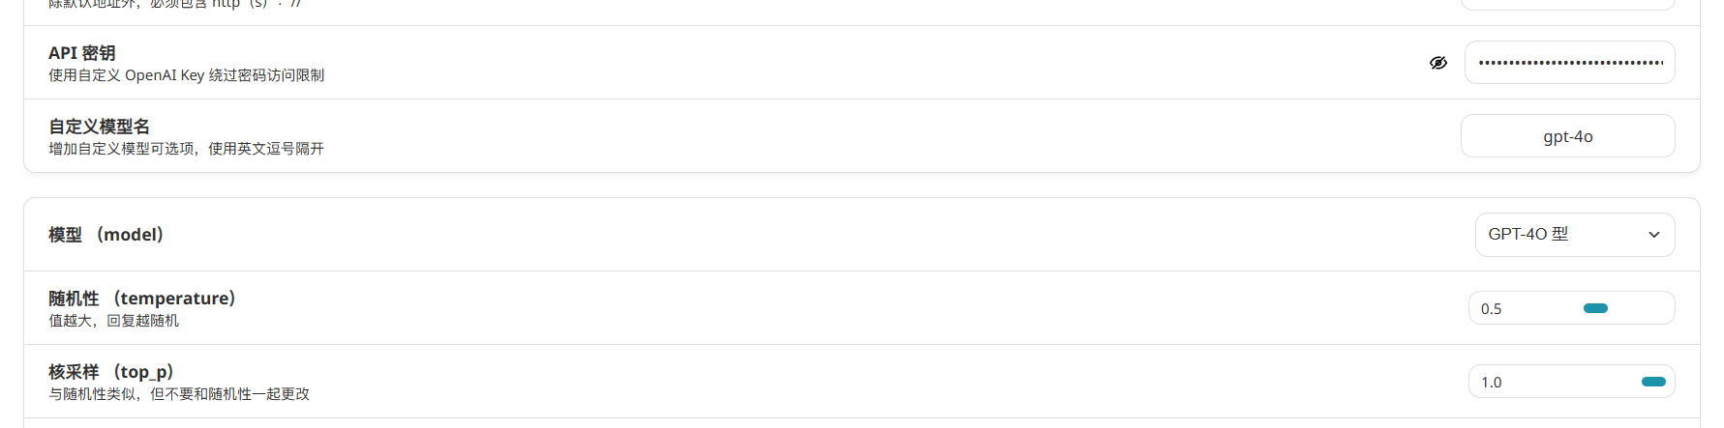Click the "随机性 (temperature)" label

(x=142, y=299)
